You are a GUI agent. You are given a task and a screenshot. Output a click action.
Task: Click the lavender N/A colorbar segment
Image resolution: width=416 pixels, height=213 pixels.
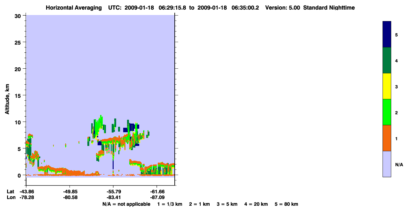(387, 164)
